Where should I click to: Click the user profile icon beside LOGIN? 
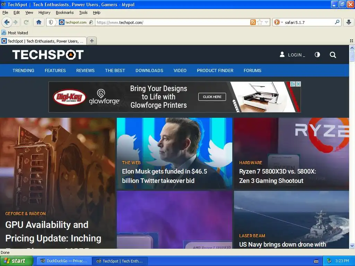pyautogui.click(x=282, y=54)
